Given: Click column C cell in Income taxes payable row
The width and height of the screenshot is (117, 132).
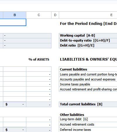Looking at the screenshot, I should [39, 84].
